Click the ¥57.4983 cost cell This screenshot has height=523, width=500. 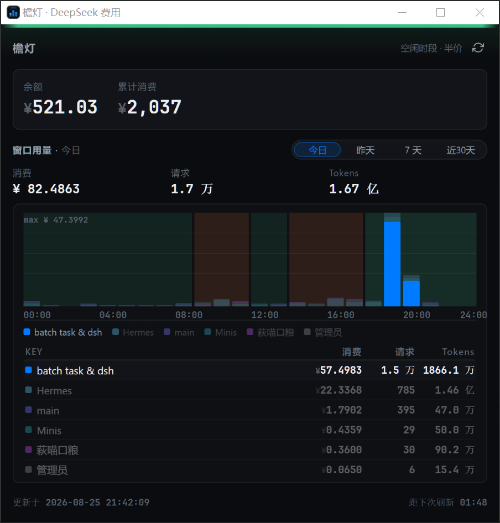[338, 370]
